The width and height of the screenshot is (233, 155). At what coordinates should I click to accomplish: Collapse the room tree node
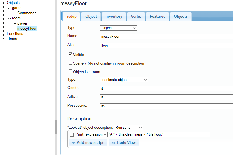[9, 18]
